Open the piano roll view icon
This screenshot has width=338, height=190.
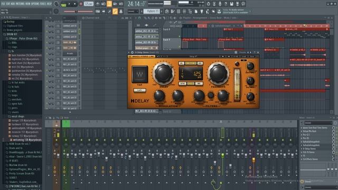pos(173,11)
